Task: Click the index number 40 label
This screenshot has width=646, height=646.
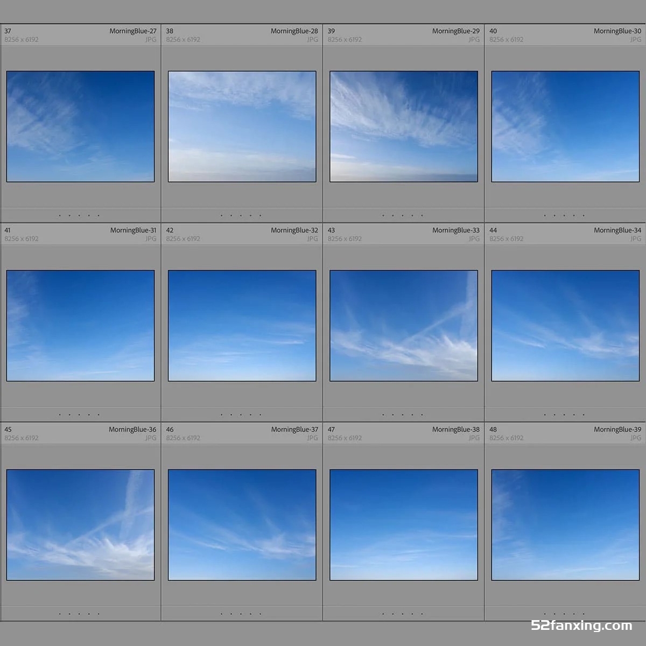Action: click(x=493, y=31)
